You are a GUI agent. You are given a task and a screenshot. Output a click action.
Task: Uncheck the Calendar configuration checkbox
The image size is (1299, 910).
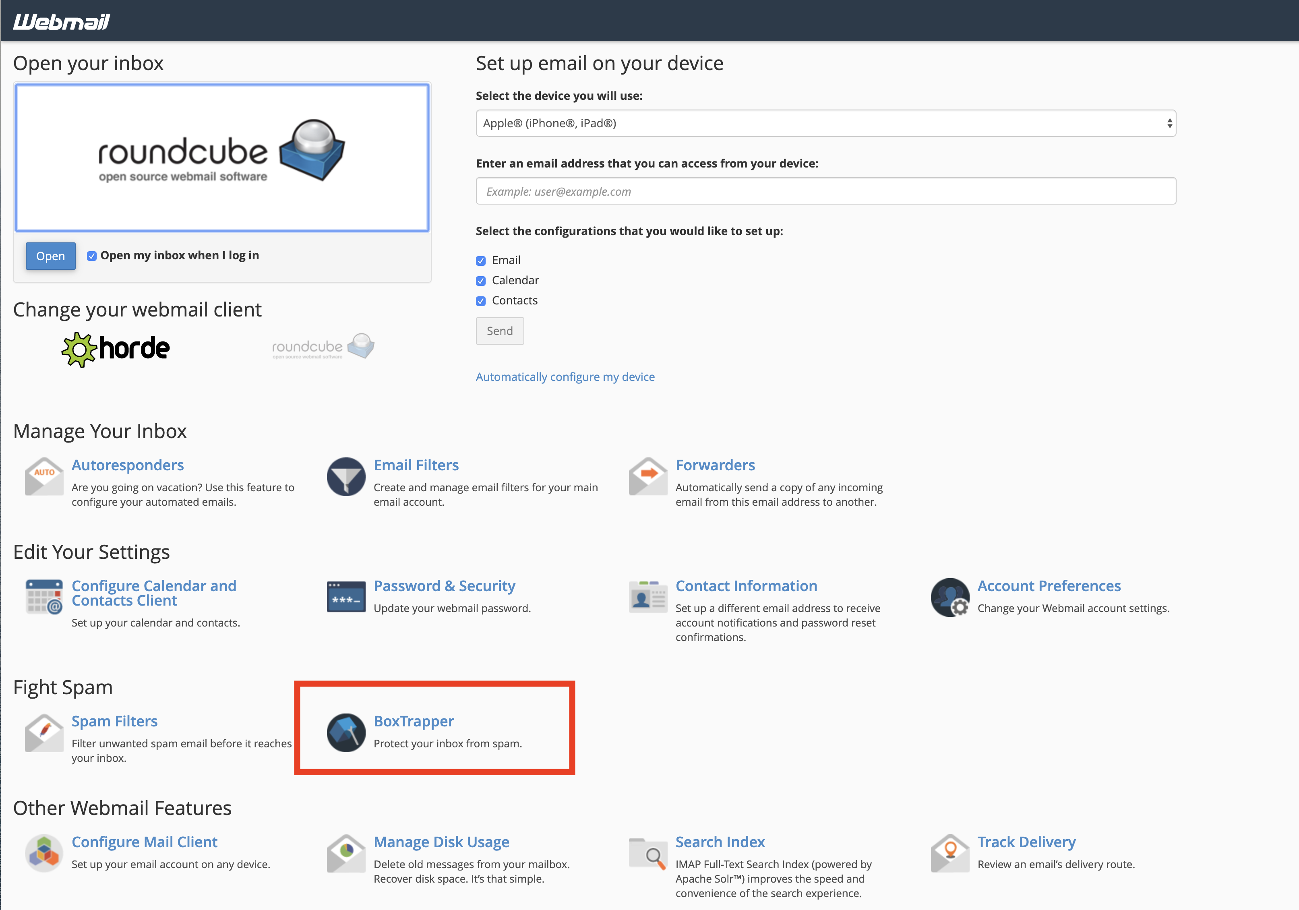481,281
